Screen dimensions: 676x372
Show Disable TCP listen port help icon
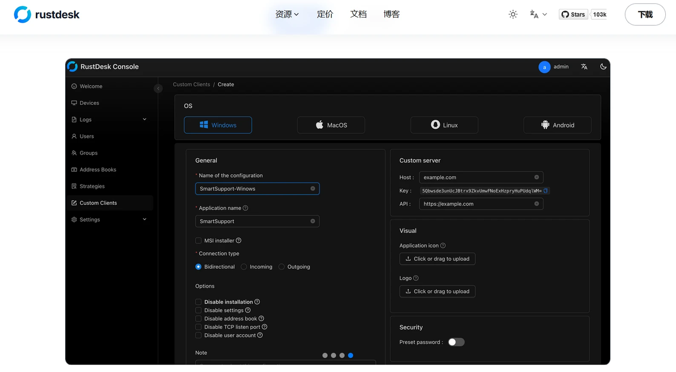tap(265, 327)
